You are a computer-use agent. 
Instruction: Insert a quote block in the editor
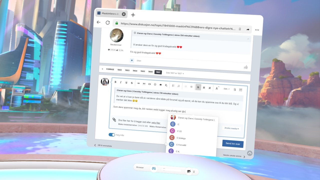(144, 84)
